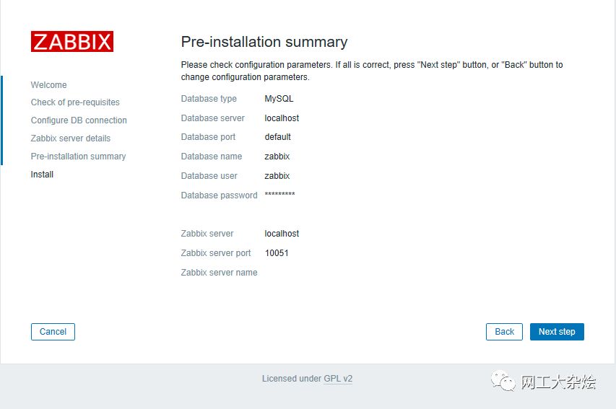
Task: Click the Database name label
Action: (212, 157)
